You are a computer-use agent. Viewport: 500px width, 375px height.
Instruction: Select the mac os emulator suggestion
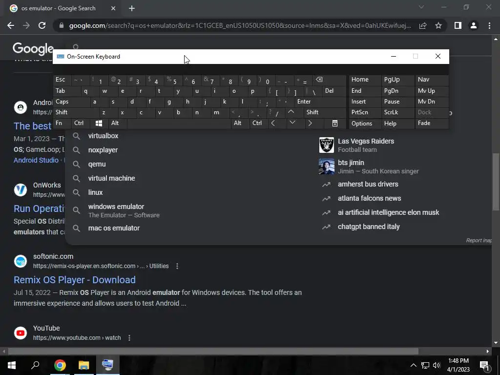pos(114,228)
